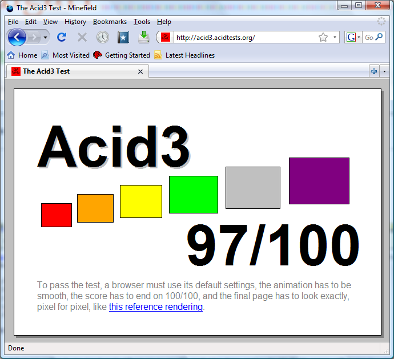Open the Edit menu
This screenshot has height=359, width=394.
(x=31, y=22)
